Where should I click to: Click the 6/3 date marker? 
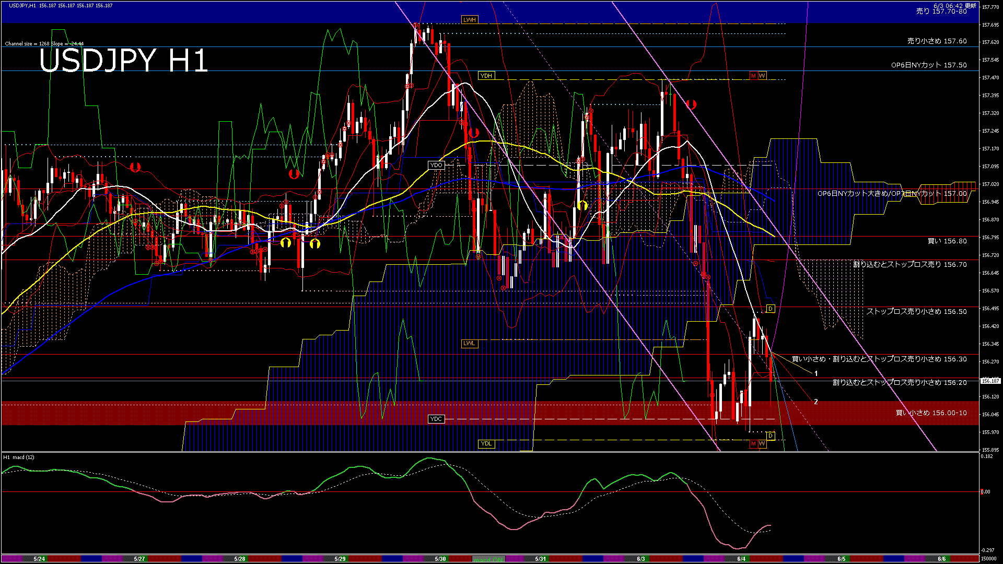(641, 559)
